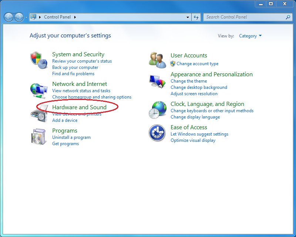Open Change desktop background link
Viewport: 296px width, 237px height.
tap(199, 87)
